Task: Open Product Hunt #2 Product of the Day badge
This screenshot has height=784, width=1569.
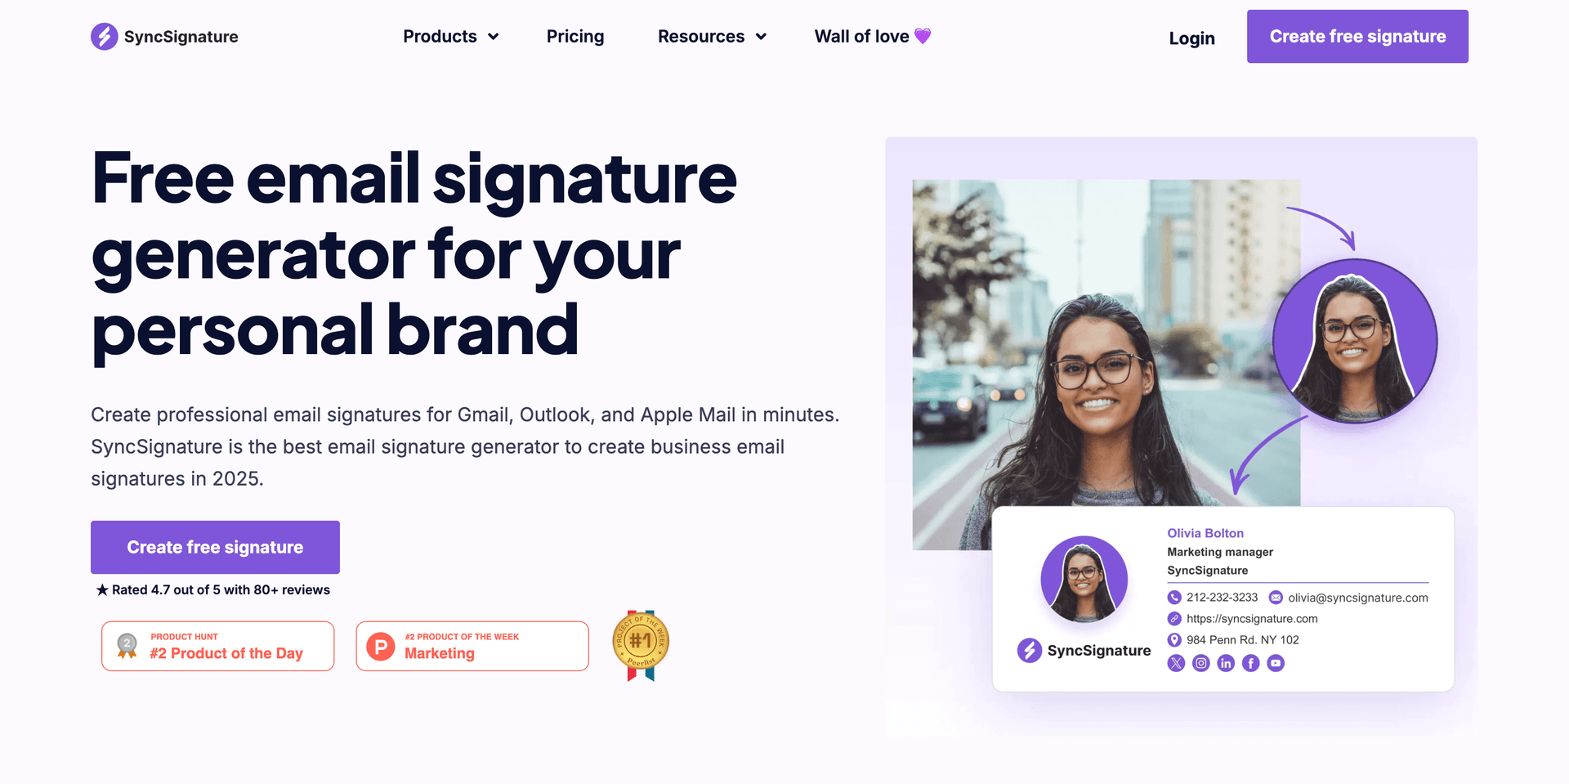Action: click(217, 646)
